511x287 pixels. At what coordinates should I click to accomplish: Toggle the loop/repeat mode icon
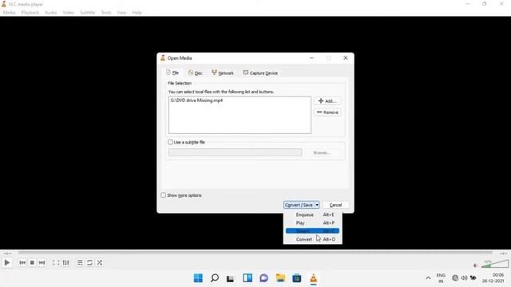tap(89, 262)
